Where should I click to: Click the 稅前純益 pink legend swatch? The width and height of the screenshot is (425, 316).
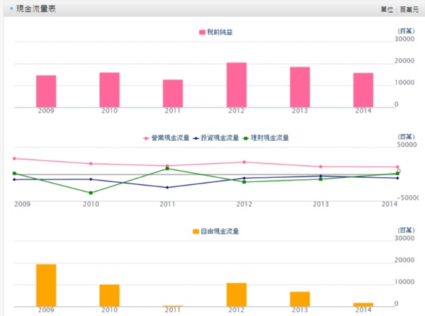click(x=203, y=33)
